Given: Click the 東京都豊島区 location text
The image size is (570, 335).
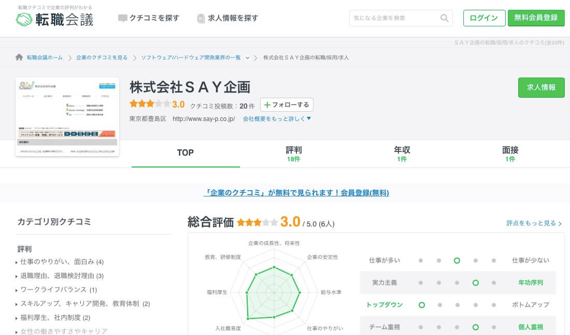Looking at the screenshot, I should coord(148,119).
